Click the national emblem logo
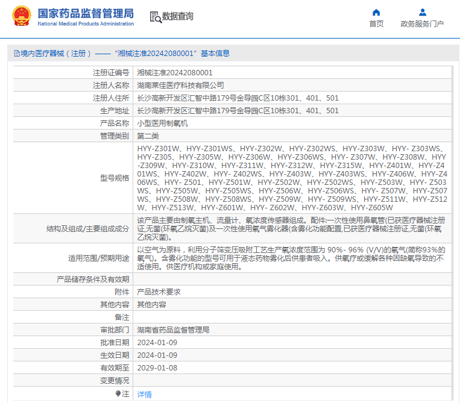This screenshot has height=403, width=460. point(22,16)
